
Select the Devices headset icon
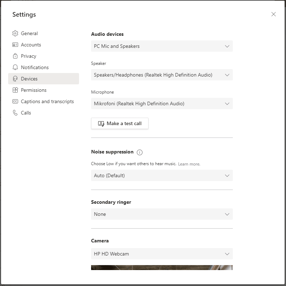[15, 79]
